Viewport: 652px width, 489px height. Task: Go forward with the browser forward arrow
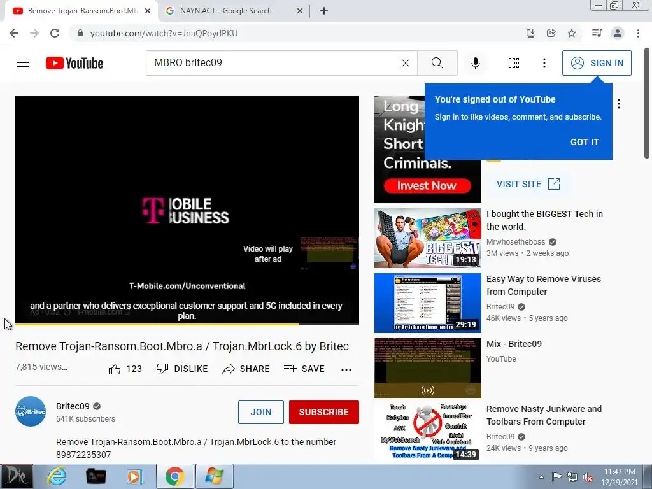coord(34,33)
